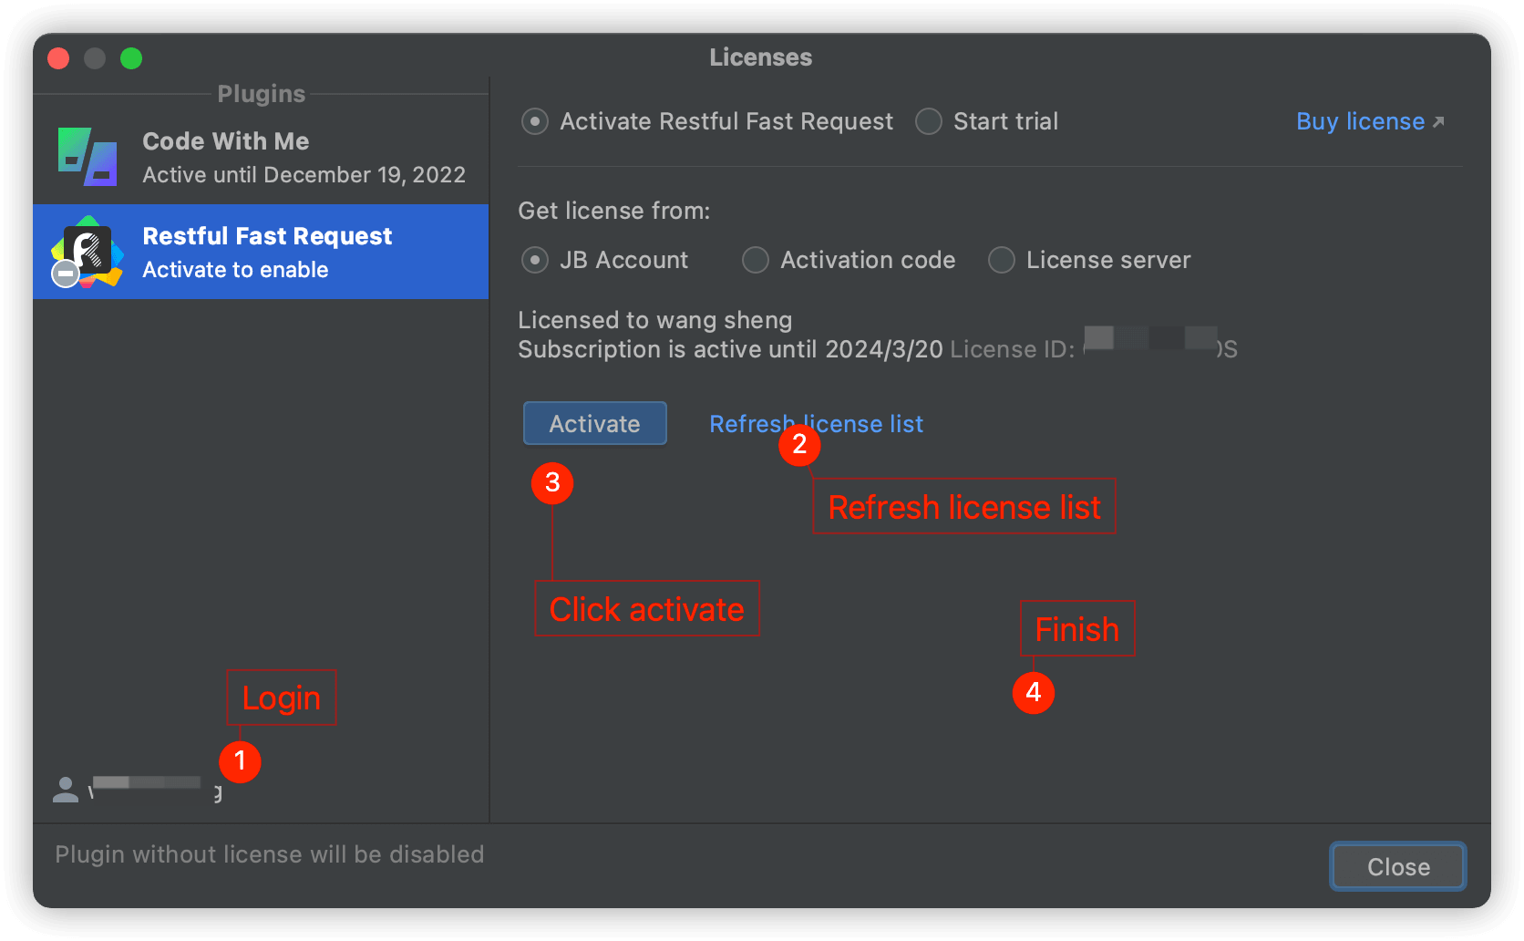Select the Activate Restful Fast Request radio option
Image resolution: width=1524 pixels, height=941 pixels.
click(535, 121)
